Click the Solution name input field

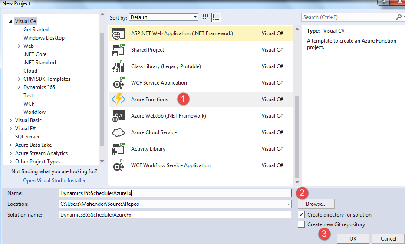point(175,215)
